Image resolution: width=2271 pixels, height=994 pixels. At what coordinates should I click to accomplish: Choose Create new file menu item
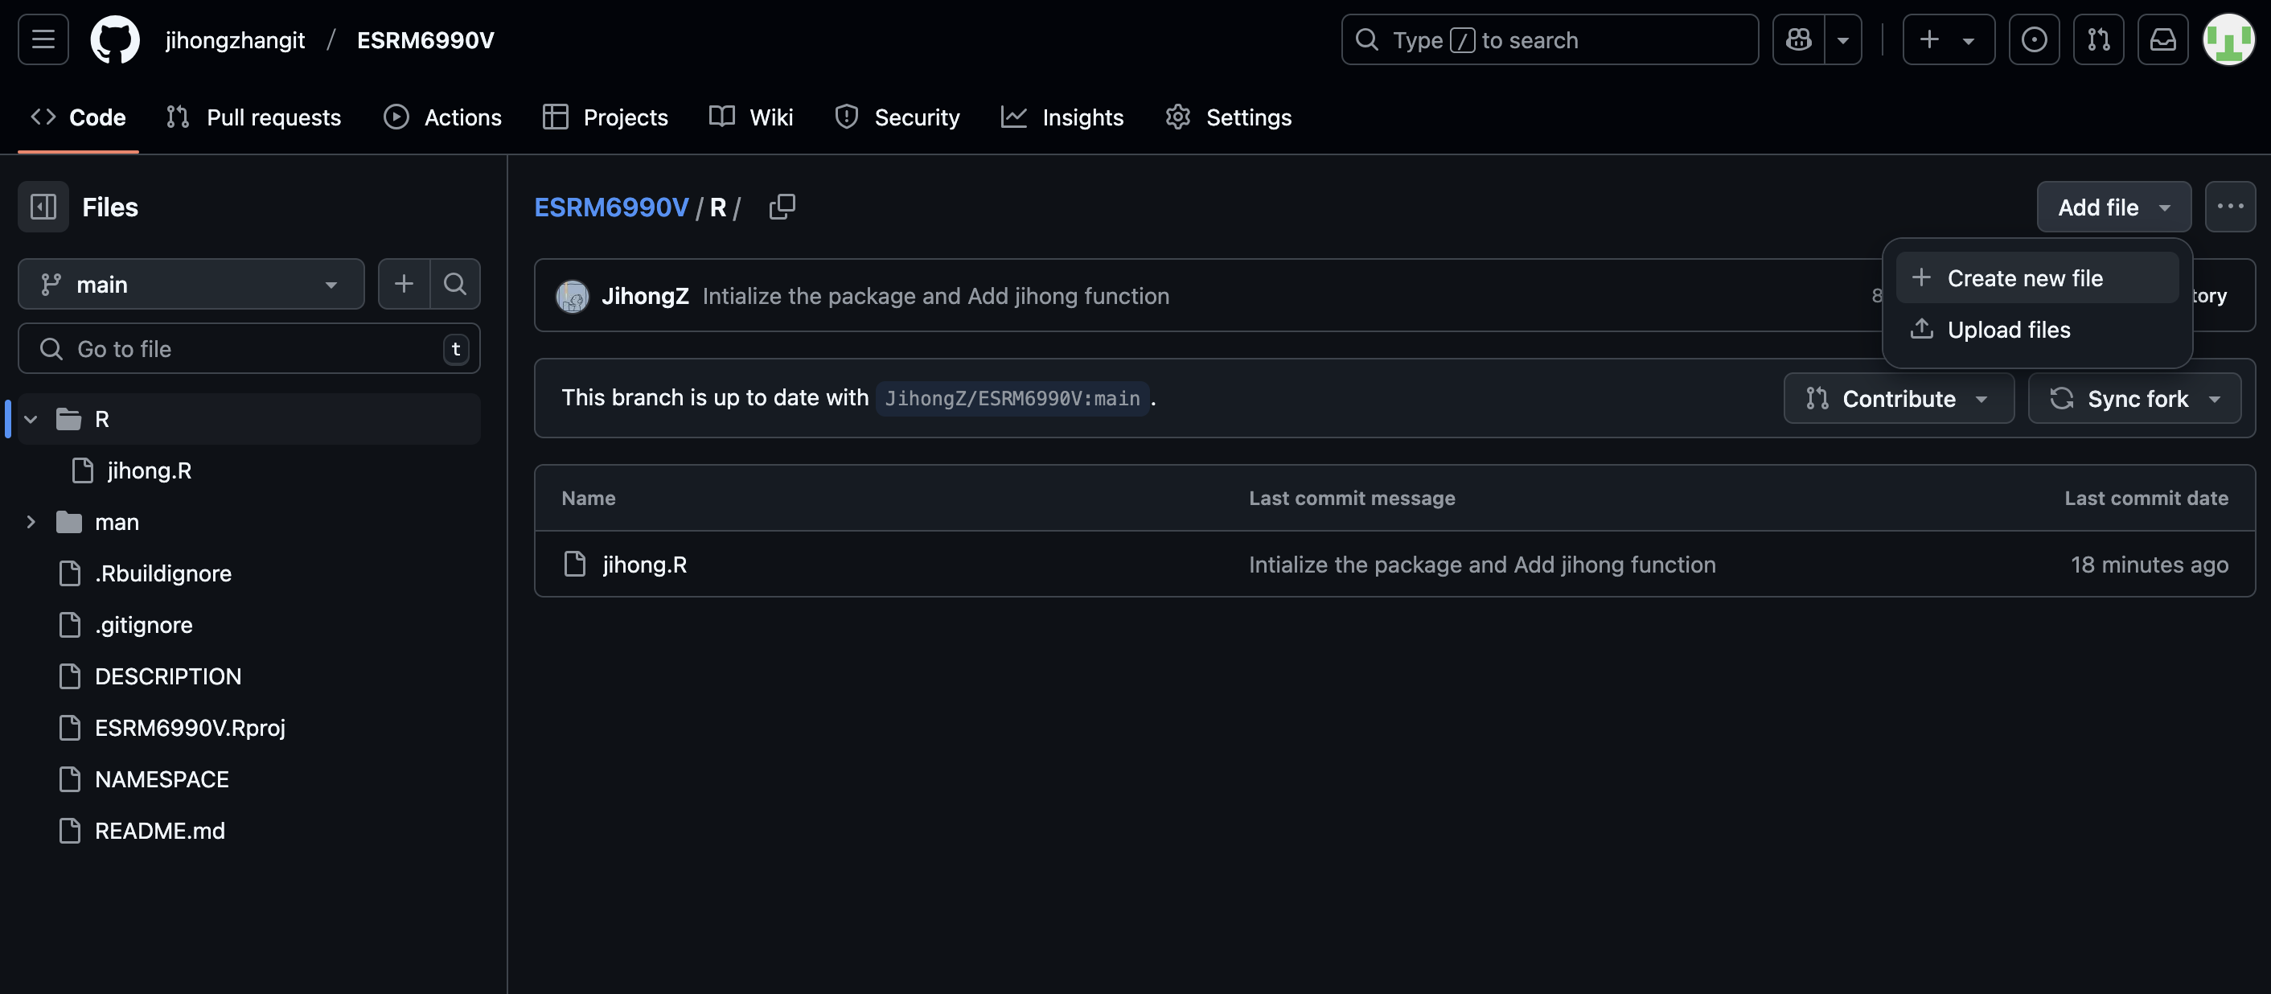pyautogui.click(x=2036, y=277)
